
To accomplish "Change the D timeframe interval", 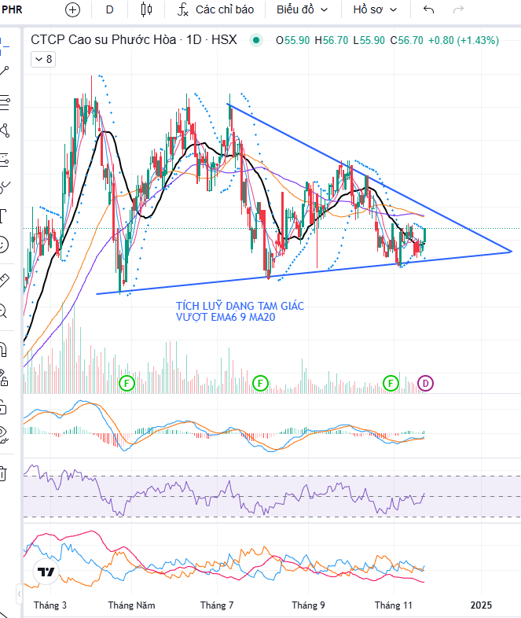I will pos(109,9).
